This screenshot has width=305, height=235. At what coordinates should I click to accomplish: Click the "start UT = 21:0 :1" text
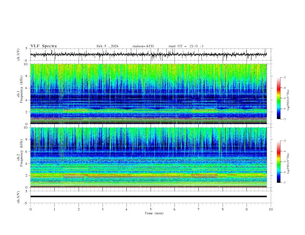click(186, 46)
